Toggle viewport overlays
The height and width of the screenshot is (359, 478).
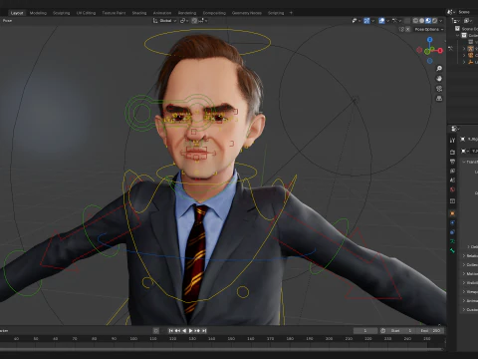point(381,21)
